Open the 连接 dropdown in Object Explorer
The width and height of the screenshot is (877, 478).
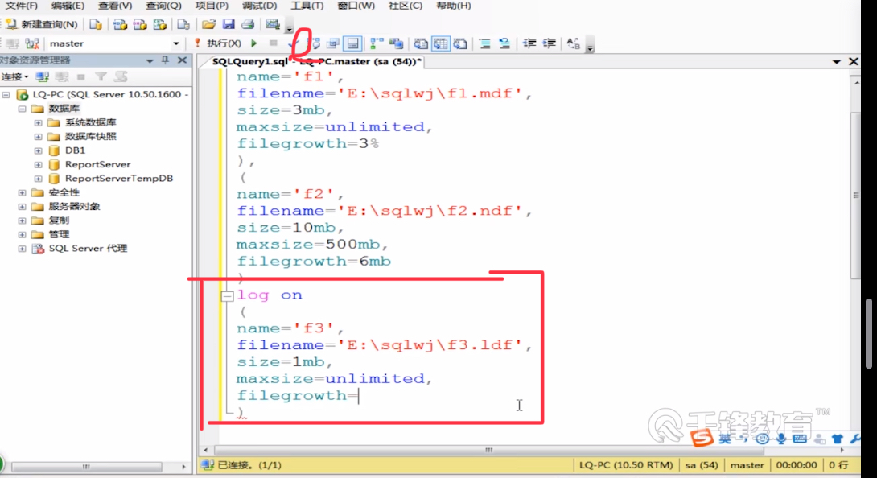14,76
